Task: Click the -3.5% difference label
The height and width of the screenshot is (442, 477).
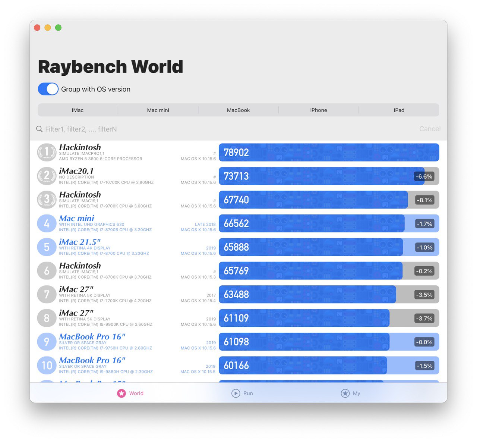Action: click(424, 295)
